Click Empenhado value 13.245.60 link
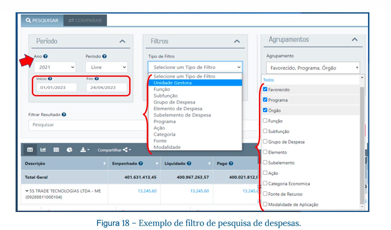The image size is (391, 230). point(147,191)
